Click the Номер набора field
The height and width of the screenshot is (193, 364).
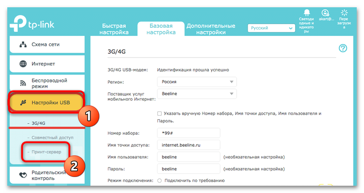tap(188, 133)
